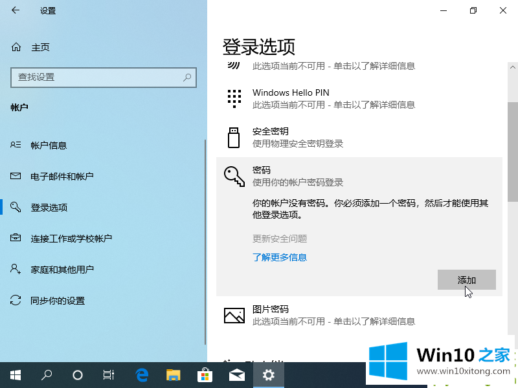The image size is (518, 388).
Task: Open the Mail app on the taskbar
Action: click(236, 374)
